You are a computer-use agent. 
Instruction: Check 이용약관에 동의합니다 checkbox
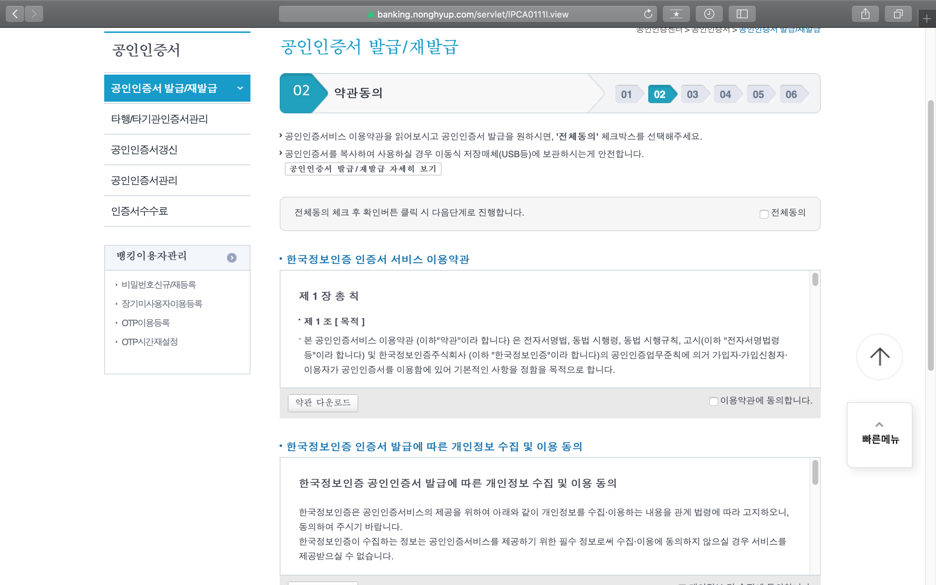[x=713, y=401]
